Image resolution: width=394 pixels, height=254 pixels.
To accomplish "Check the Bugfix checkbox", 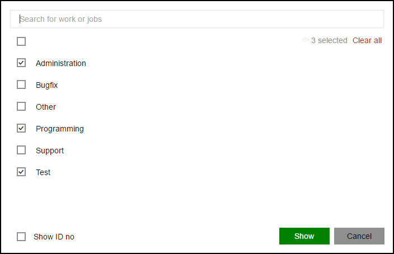I will [x=21, y=84].
